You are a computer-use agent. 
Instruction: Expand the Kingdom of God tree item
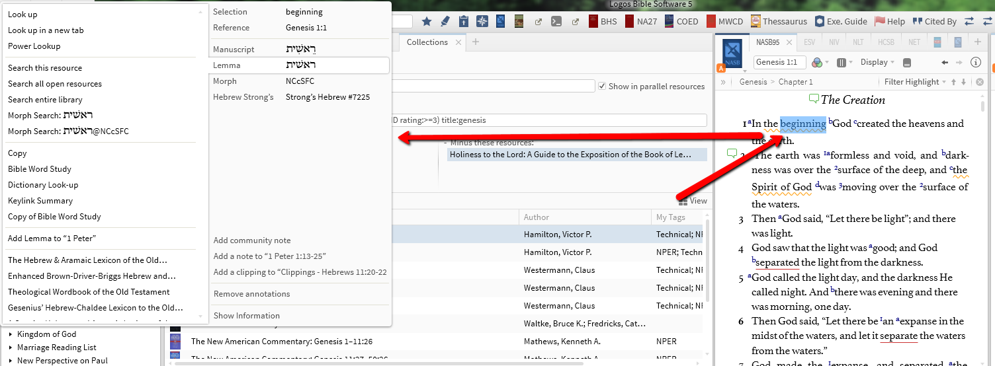point(11,334)
